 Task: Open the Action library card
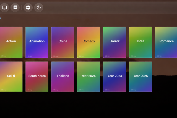[11, 42]
